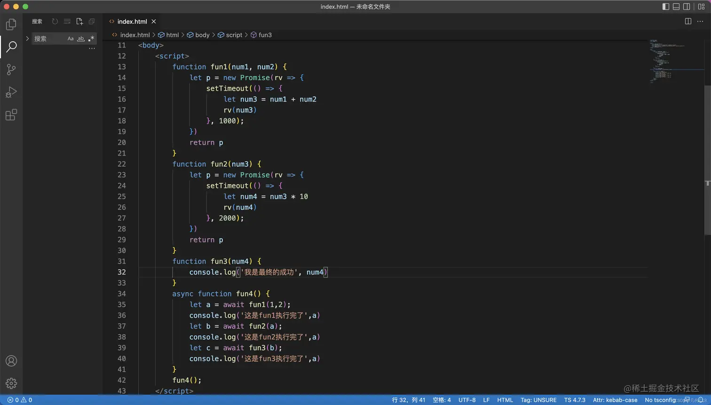Open the Accounts menu in activity bar

click(x=11, y=361)
